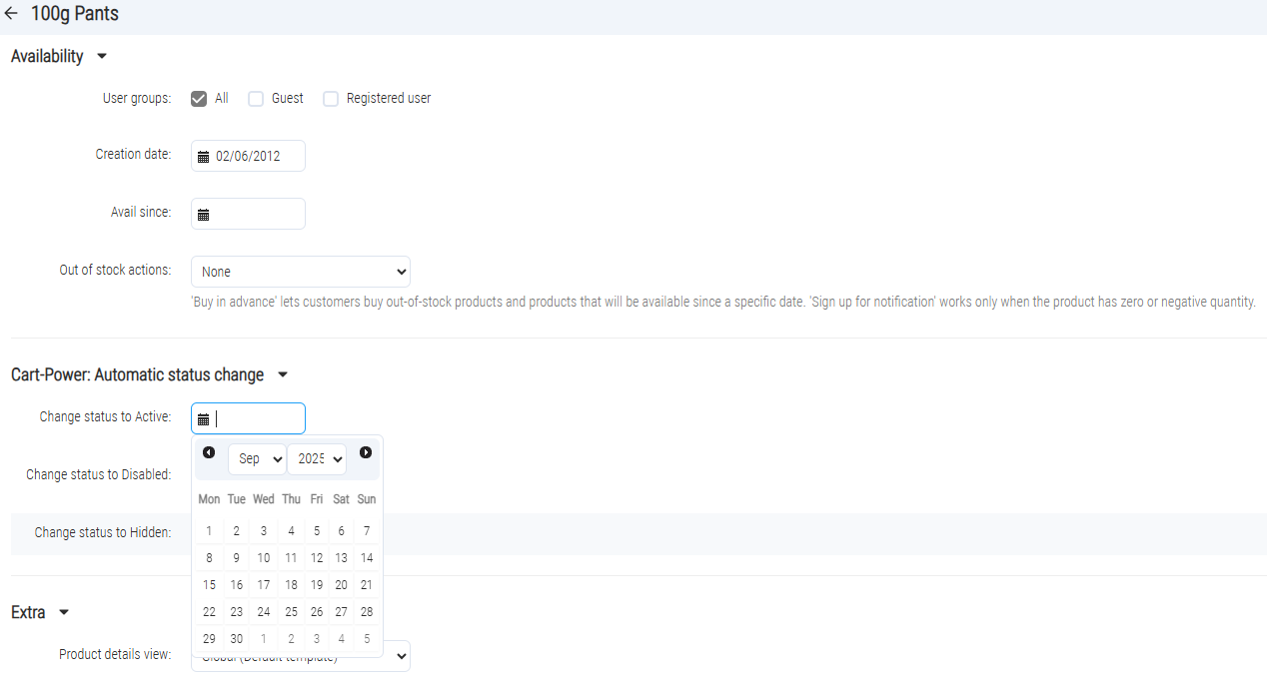Click the back arrow beside 100g Pants

click(x=12, y=15)
